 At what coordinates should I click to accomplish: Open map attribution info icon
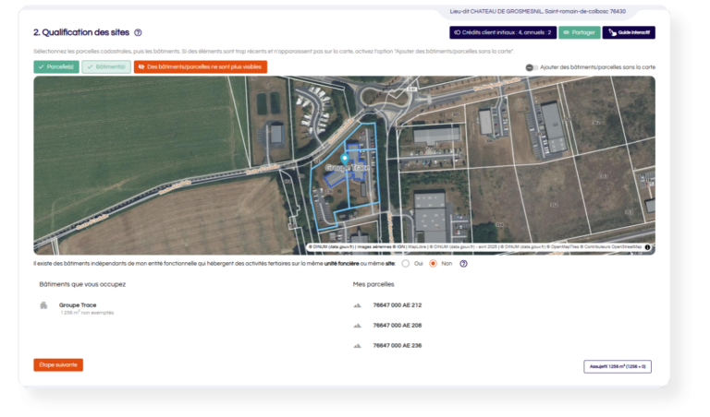point(647,247)
